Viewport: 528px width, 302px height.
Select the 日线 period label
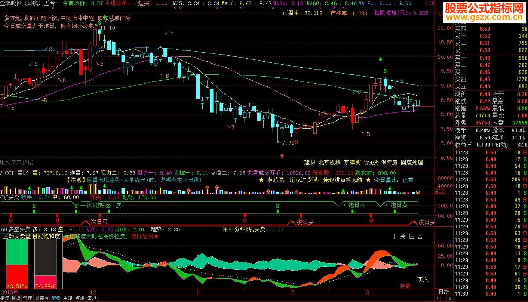[x=443, y=292]
